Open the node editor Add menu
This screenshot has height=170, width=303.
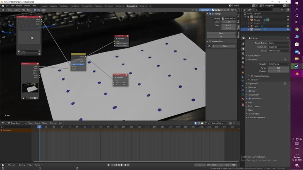[x=23, y=10]
